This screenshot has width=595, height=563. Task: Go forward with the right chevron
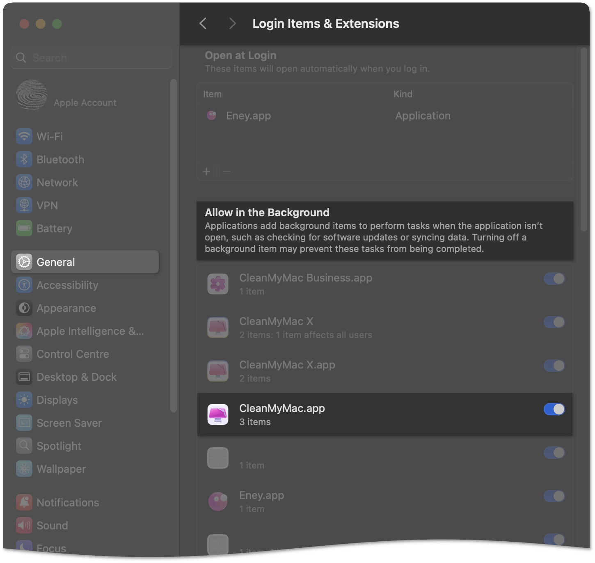click(232, 23)
